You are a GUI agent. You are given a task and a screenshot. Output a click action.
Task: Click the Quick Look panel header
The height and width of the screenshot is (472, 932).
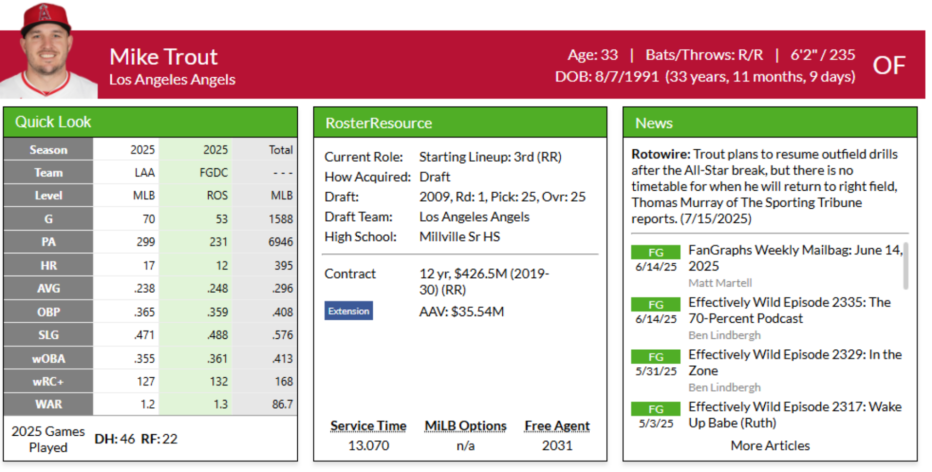pyautogui.click(x=150, y=122)
